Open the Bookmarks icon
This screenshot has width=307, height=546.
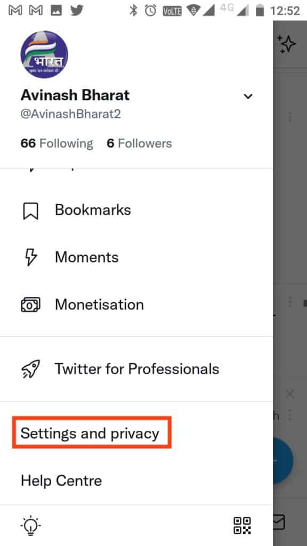[x=30, y=211]
